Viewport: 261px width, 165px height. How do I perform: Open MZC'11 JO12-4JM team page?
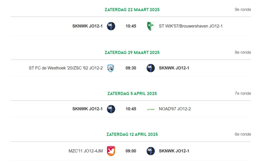(x=86, y=151)
